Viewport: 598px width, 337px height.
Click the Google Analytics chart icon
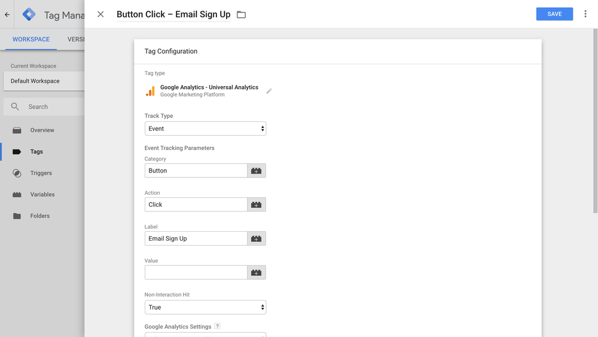coord(150,91)
